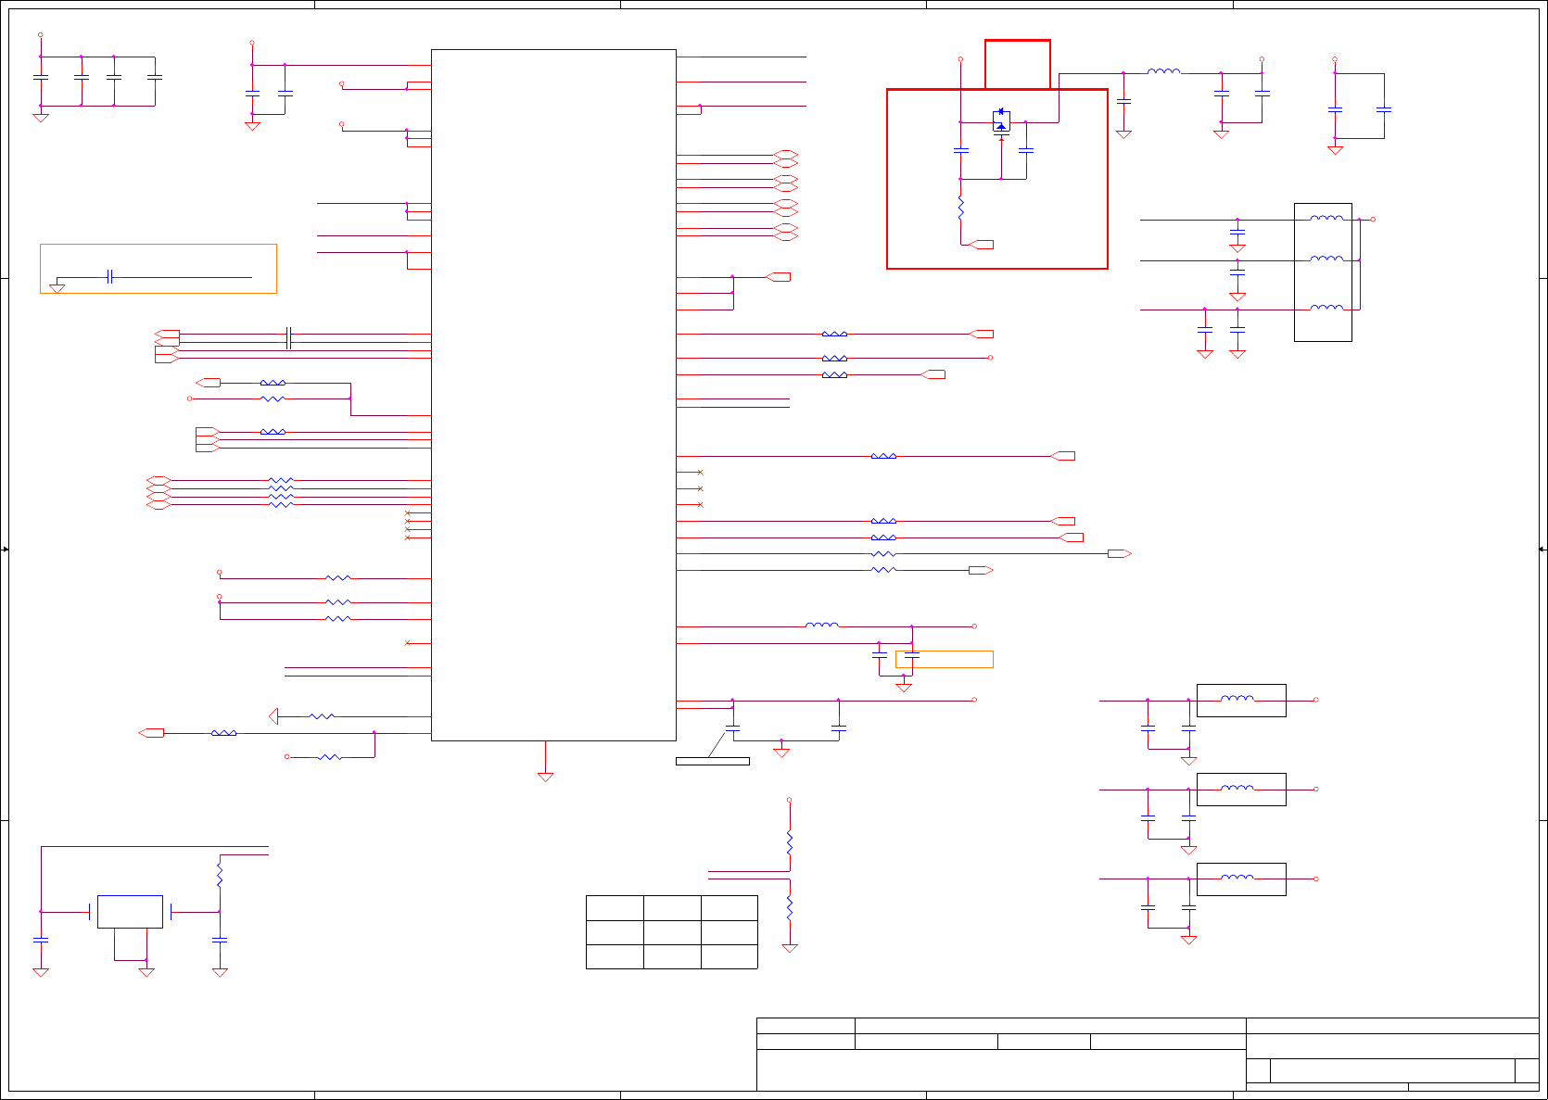Select the inductor to the right of the red block
The height and width of the screenshot is (1100, 1548).
(x=1163, y=70)
